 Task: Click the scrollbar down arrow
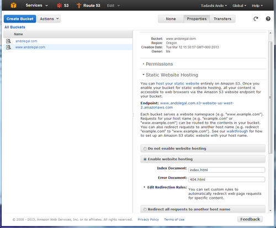click(270, 210)
